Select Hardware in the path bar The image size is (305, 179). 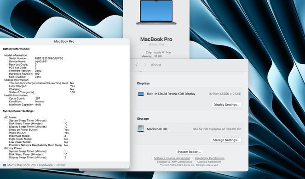click(x=46, y=165)
